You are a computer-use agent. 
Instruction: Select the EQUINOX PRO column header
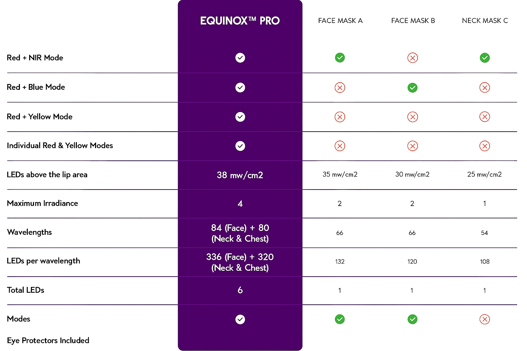(240, 21)
